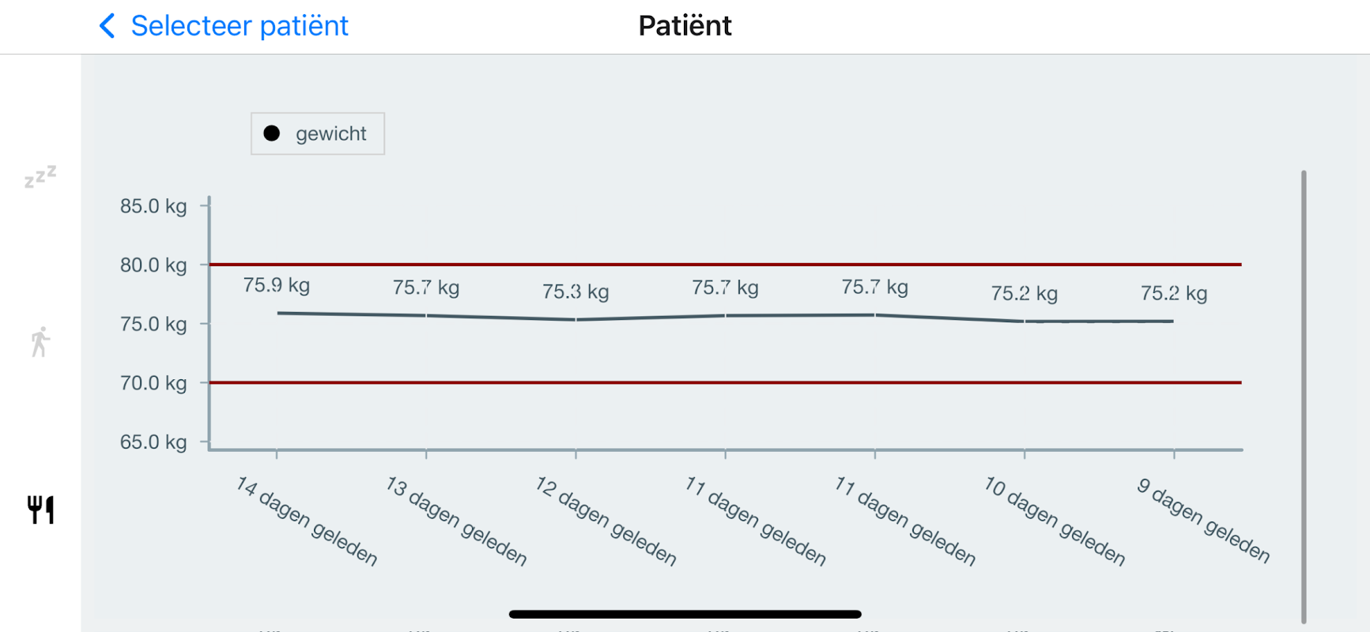Click the lower red 70 kg limit line
The height and width of the screenshot is (632, 1370).
pos(724,382)
